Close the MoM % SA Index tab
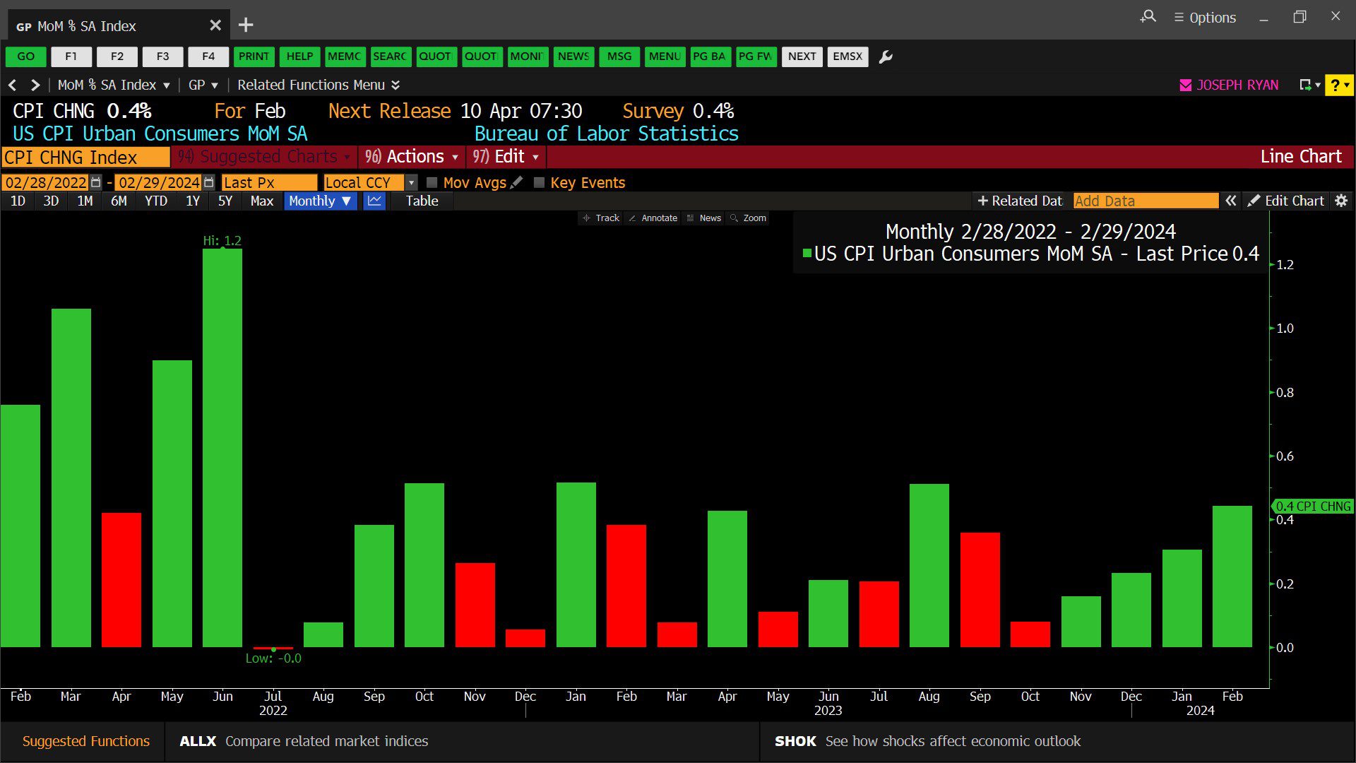Viewport: 1356px width, 763px height. [x=215, y=25]
